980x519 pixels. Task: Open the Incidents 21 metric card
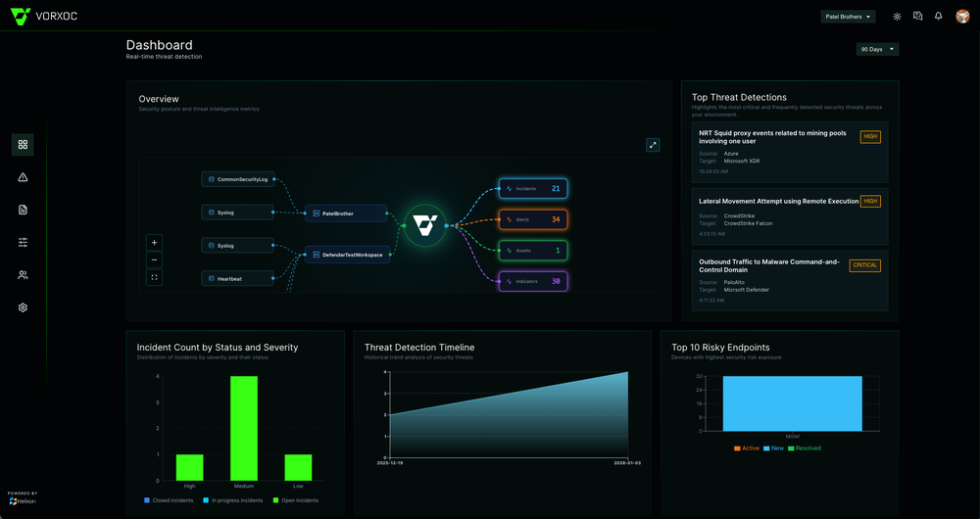point(533,189)
